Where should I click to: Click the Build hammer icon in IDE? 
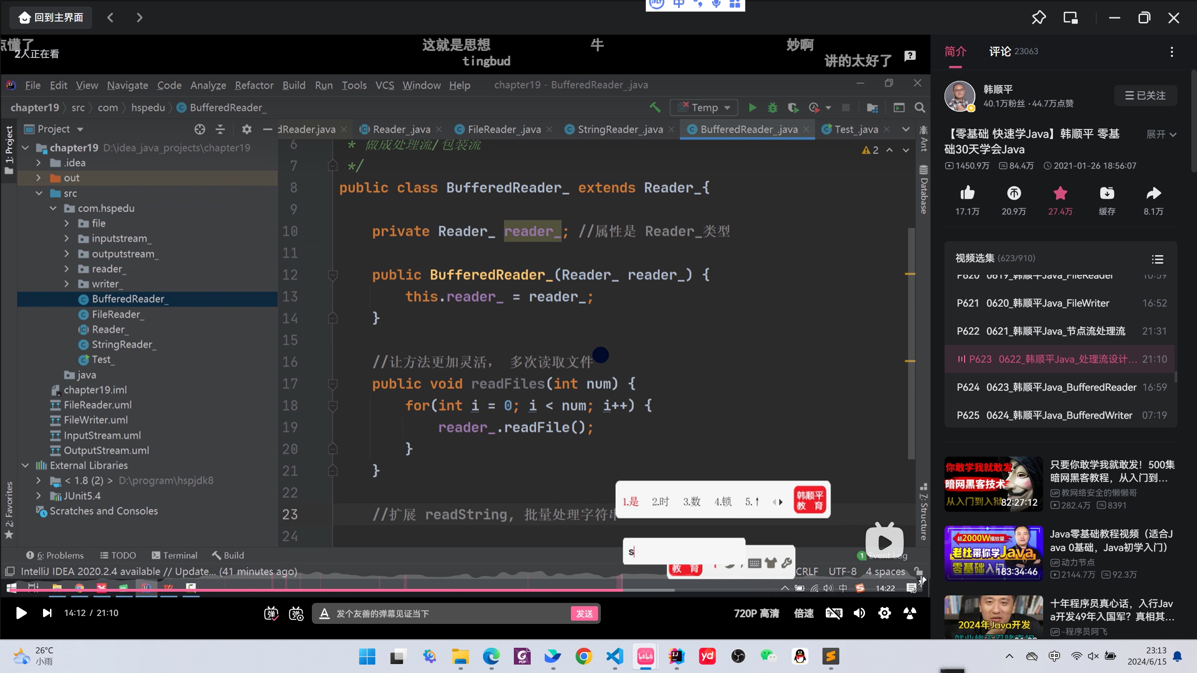click(655, 108)
